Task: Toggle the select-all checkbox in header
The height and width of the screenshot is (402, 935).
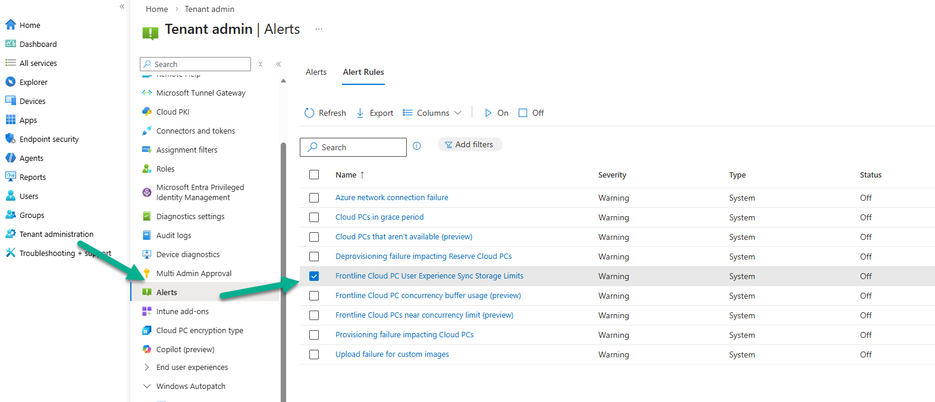Action: tap(314, 175)
